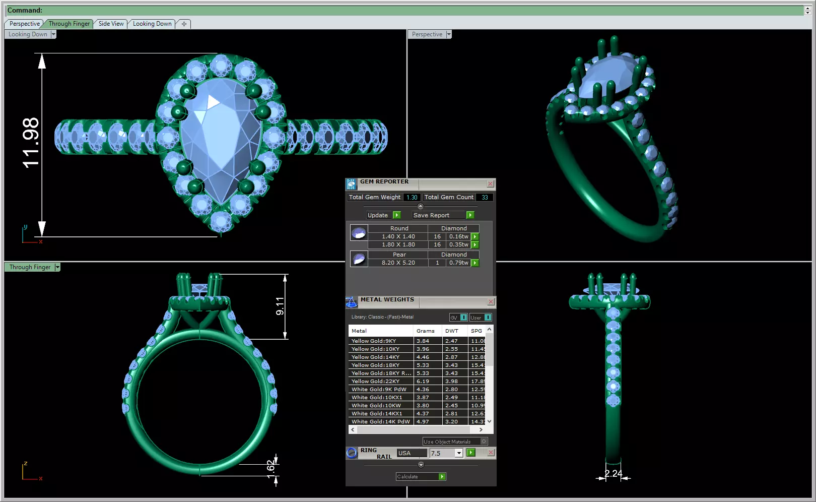Enable Use Object Materials option
Image resolution: width=816 pixels, height=502 pixels.
pos(484,442)
